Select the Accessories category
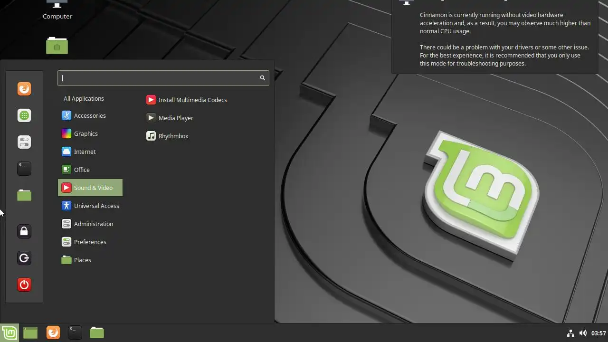 click(x=90, y=115)
